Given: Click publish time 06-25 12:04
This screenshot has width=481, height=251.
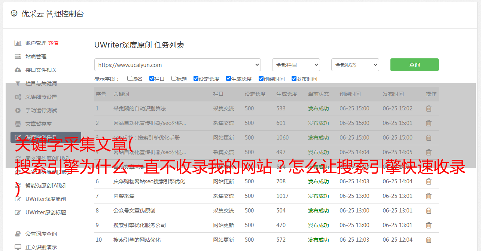Looking at the screenshot, I should pyautogui.click(x=398, y=240).
